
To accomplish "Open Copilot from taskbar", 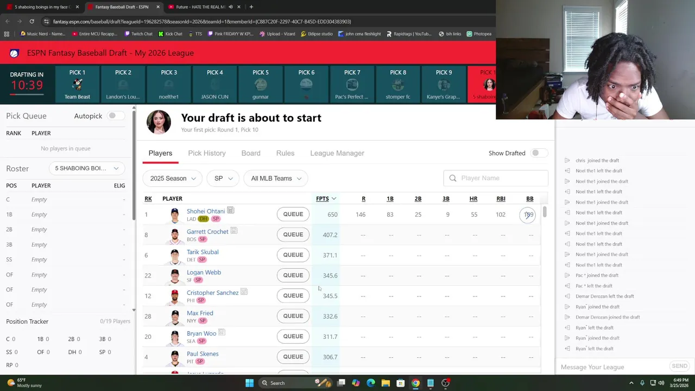I will click(356, 383).
